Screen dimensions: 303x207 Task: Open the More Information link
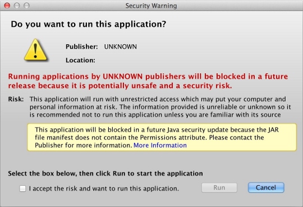pyautogui.click(x=160, y=145)
